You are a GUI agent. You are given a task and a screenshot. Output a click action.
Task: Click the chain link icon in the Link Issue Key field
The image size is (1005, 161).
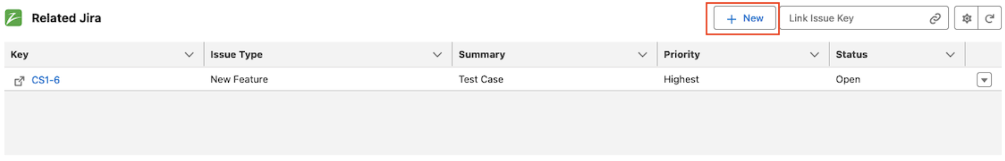[935, 18]
